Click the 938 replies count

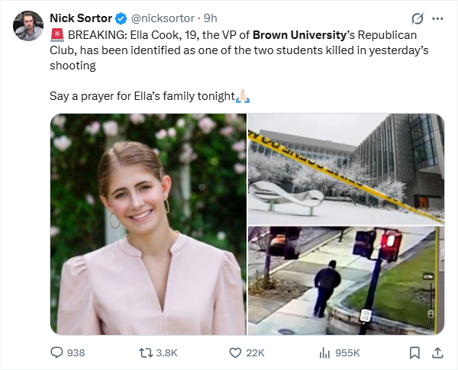tap(76, 352)
